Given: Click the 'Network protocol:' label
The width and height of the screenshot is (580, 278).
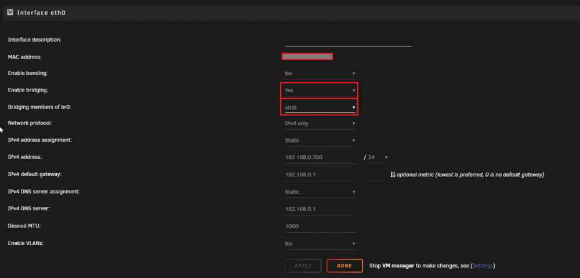Looking at the screenshot, I should pos(30,123).
